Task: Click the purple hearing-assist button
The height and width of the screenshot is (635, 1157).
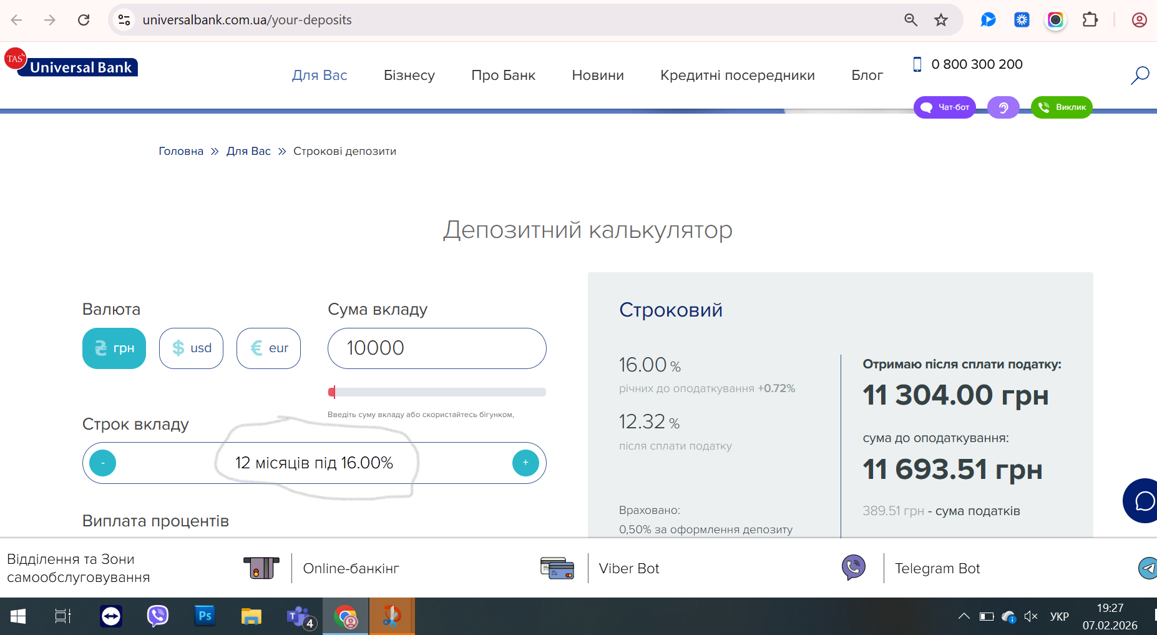Action: pos(1003,107)
